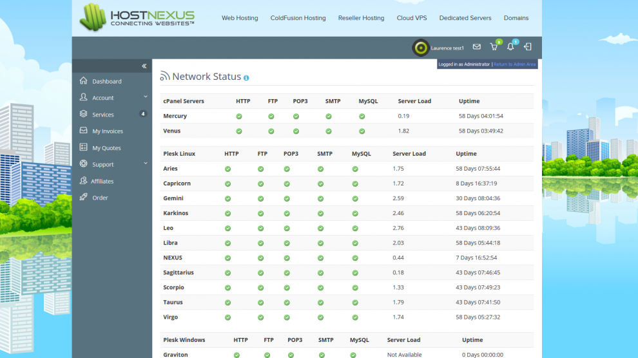This screenshot has height=358, width=638.
Task: Select the Libra server name
Action: tap(171, 243)
